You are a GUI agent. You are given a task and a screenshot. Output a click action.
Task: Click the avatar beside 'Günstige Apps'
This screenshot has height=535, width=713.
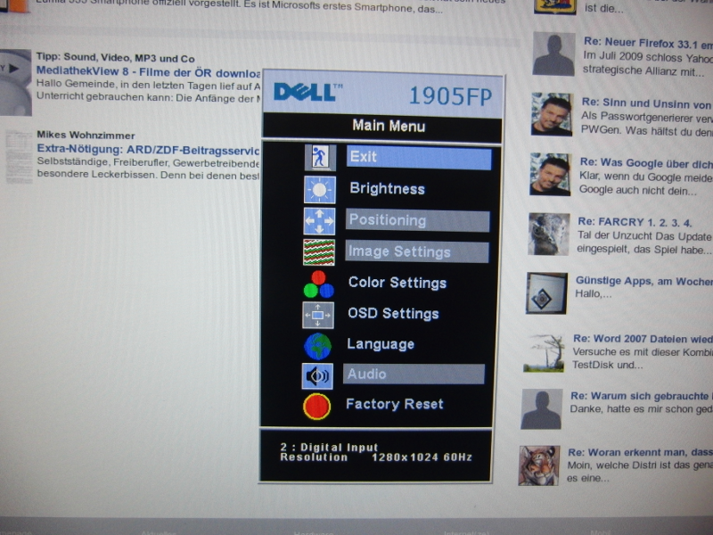[x=547, y=293]
